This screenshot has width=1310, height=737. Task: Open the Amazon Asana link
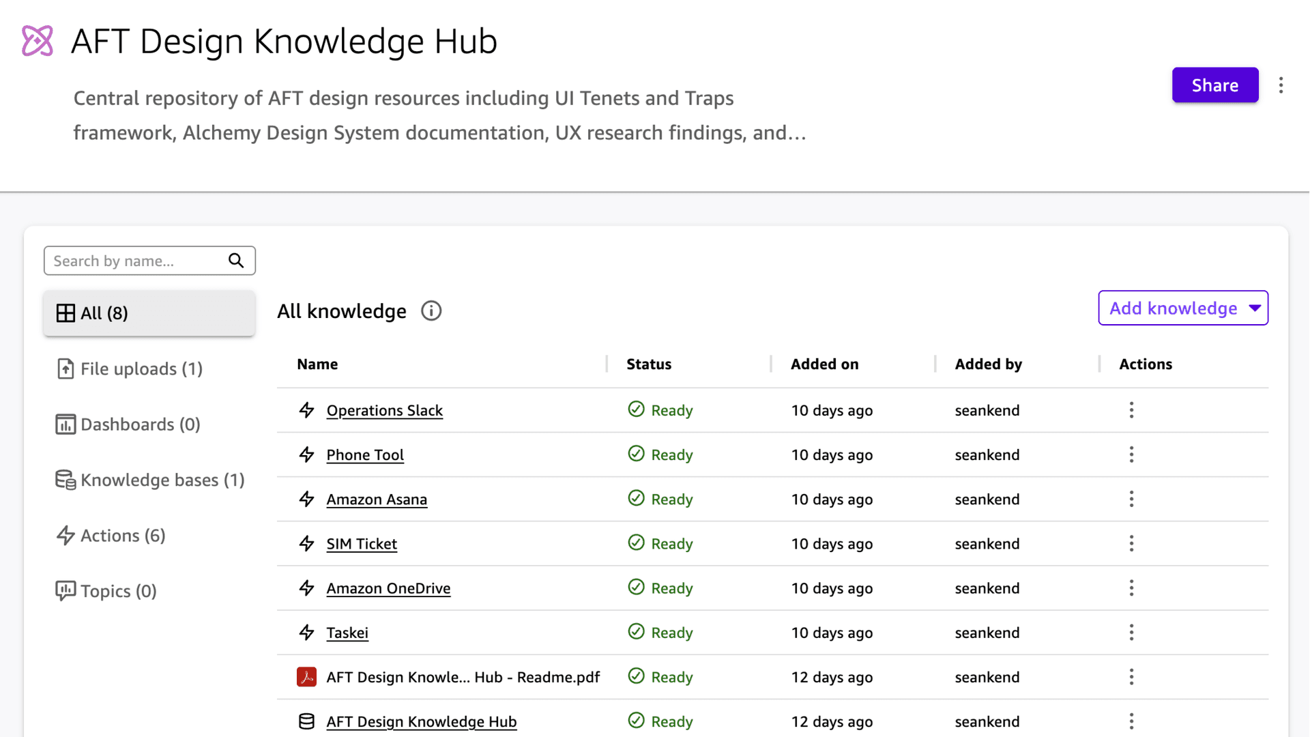click(377, 500)
